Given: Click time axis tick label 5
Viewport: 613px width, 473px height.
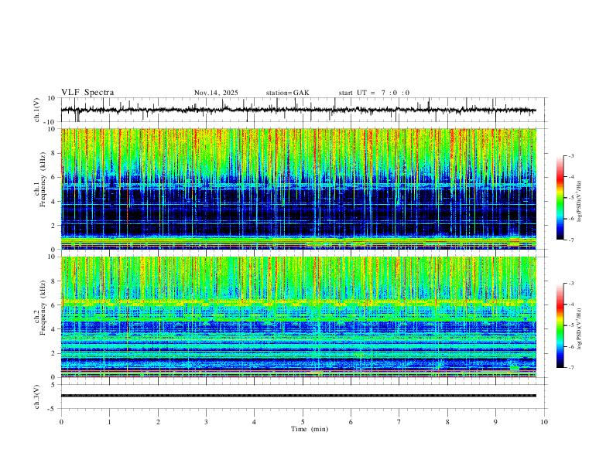Looking at the screenshot, I should [x=303, y=422].
